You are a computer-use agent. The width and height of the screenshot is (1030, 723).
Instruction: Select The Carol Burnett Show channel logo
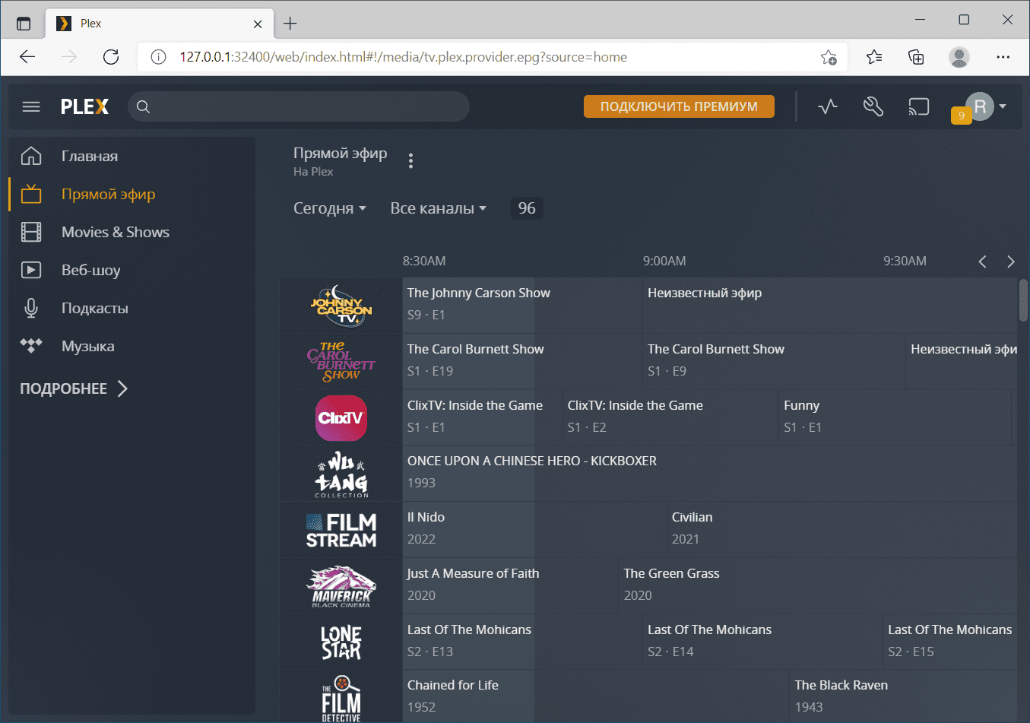coord(341,362)
